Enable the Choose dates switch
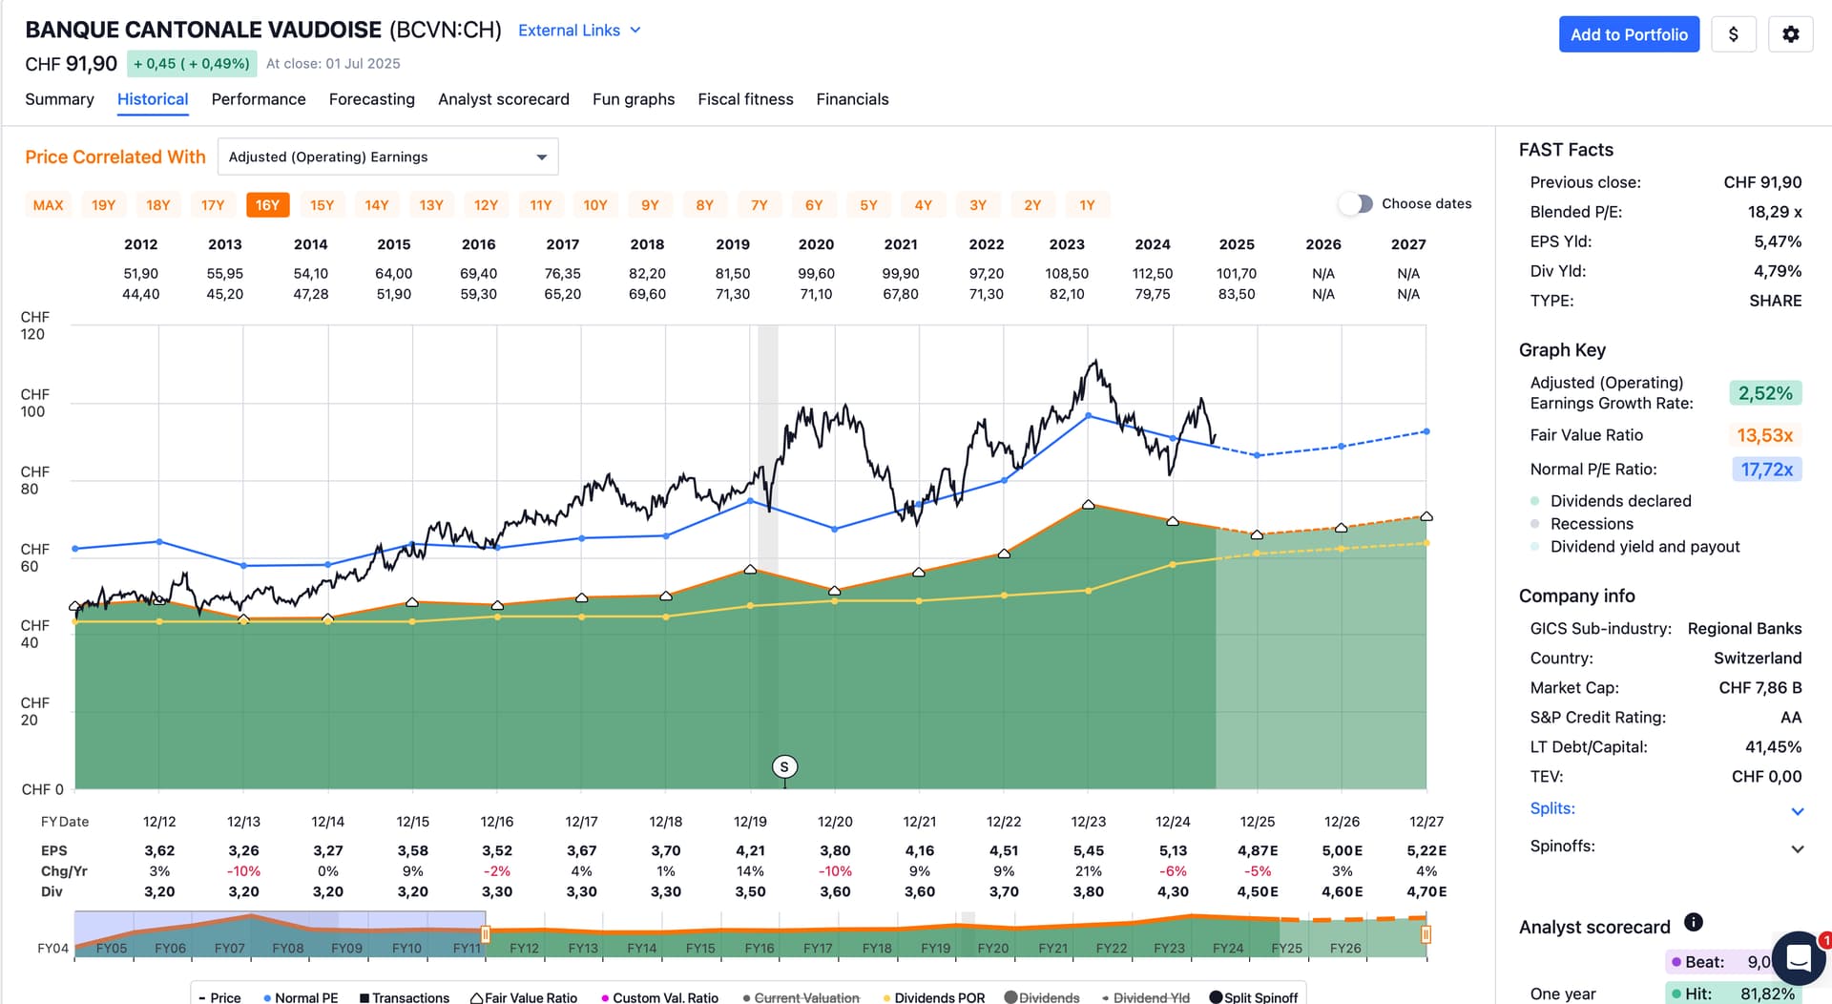The height and width of the screenshot is (1004, 1832). click(1355, 203)
